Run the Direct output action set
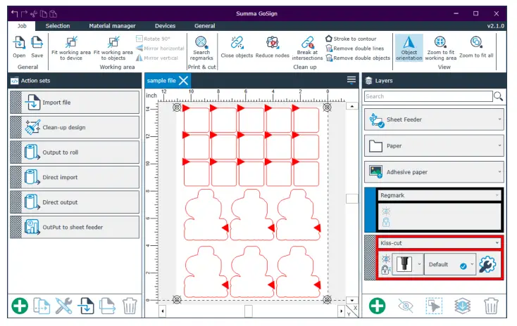Screen dimensions: 517x326 point(75,202)
